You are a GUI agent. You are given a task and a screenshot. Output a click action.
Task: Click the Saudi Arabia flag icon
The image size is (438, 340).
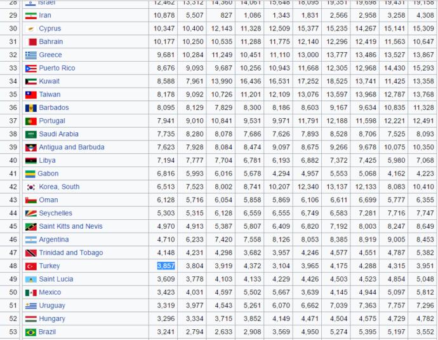tap(30, 135)
